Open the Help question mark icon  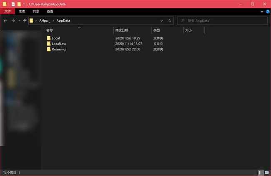pos(267,12)
